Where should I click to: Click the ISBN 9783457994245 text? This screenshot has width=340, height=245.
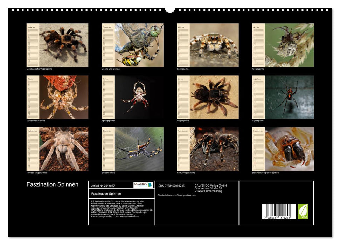coord(171,186)
